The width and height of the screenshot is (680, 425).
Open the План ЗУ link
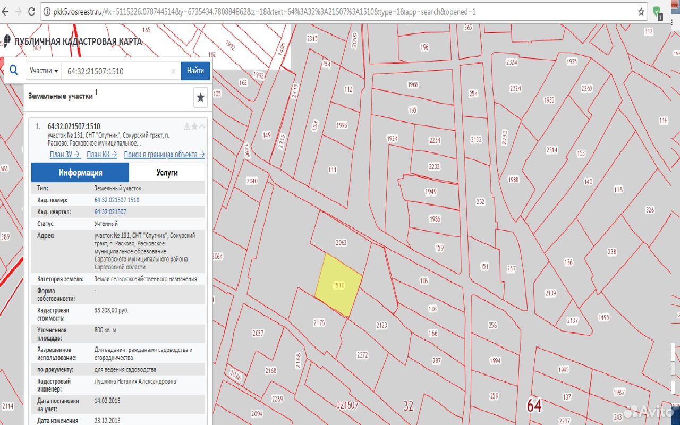(x=65, y=155)
